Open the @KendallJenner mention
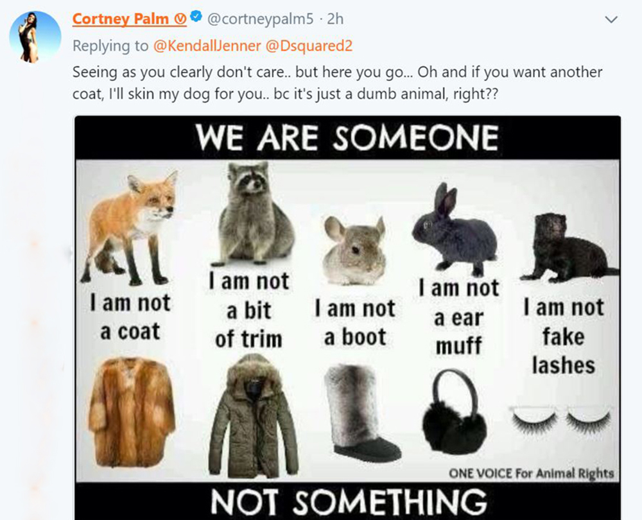642x520 pixels. coord(207,46)
